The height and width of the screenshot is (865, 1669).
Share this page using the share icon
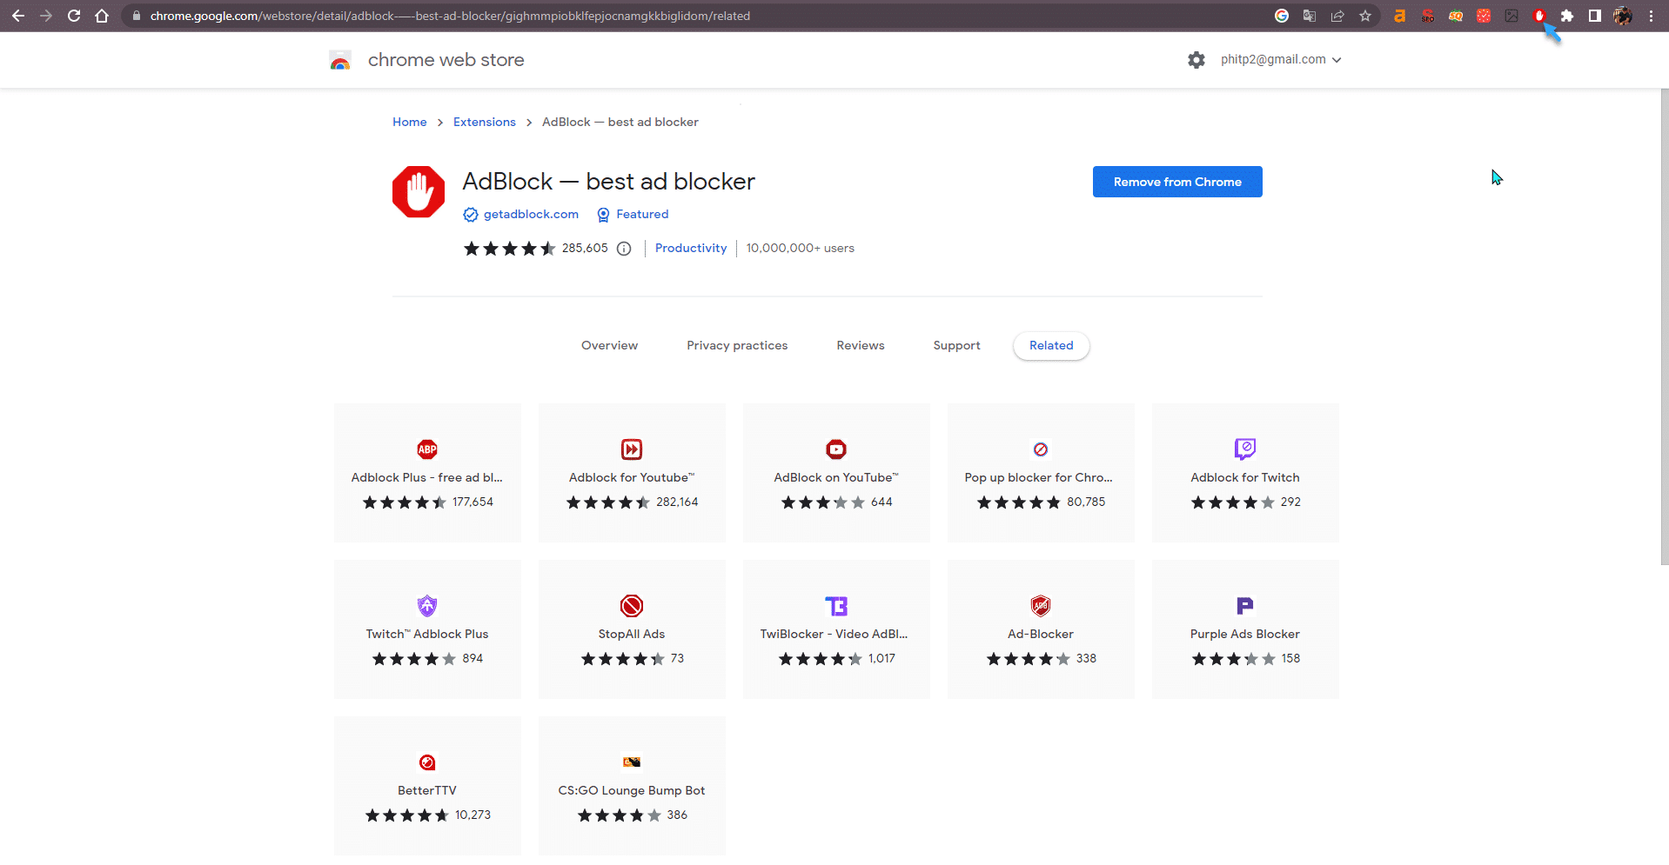1337,16
